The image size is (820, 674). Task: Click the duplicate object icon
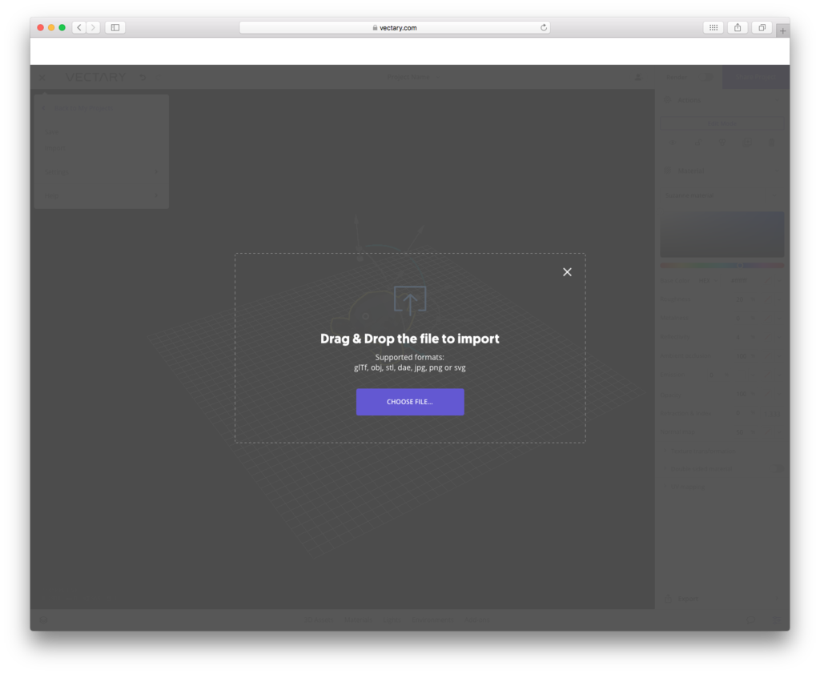point(747,142)
